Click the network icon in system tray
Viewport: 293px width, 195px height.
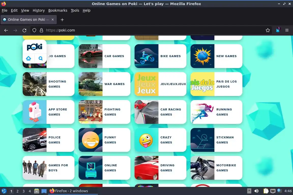pyautogui.click(x=273, y=191)
